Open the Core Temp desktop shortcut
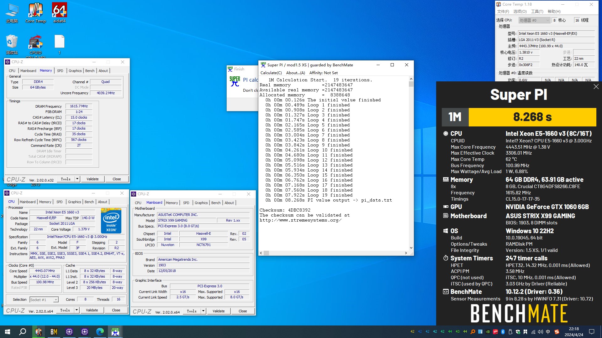602x338 pixels. (x=35, y=13)
